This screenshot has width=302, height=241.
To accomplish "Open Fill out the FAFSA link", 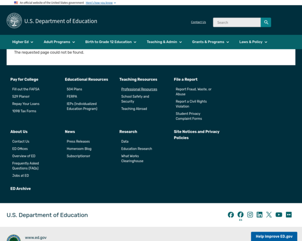I will pyautogui.click(x=26, y=89).
